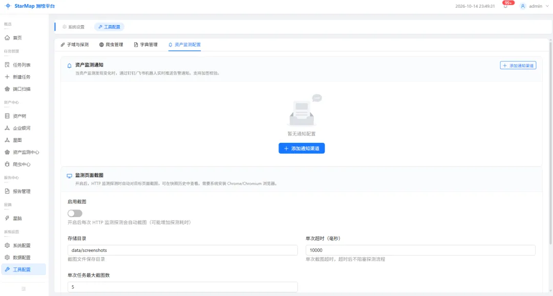
Task: Click the 单次任务最大截图数 input field
Action: [182, 287]
